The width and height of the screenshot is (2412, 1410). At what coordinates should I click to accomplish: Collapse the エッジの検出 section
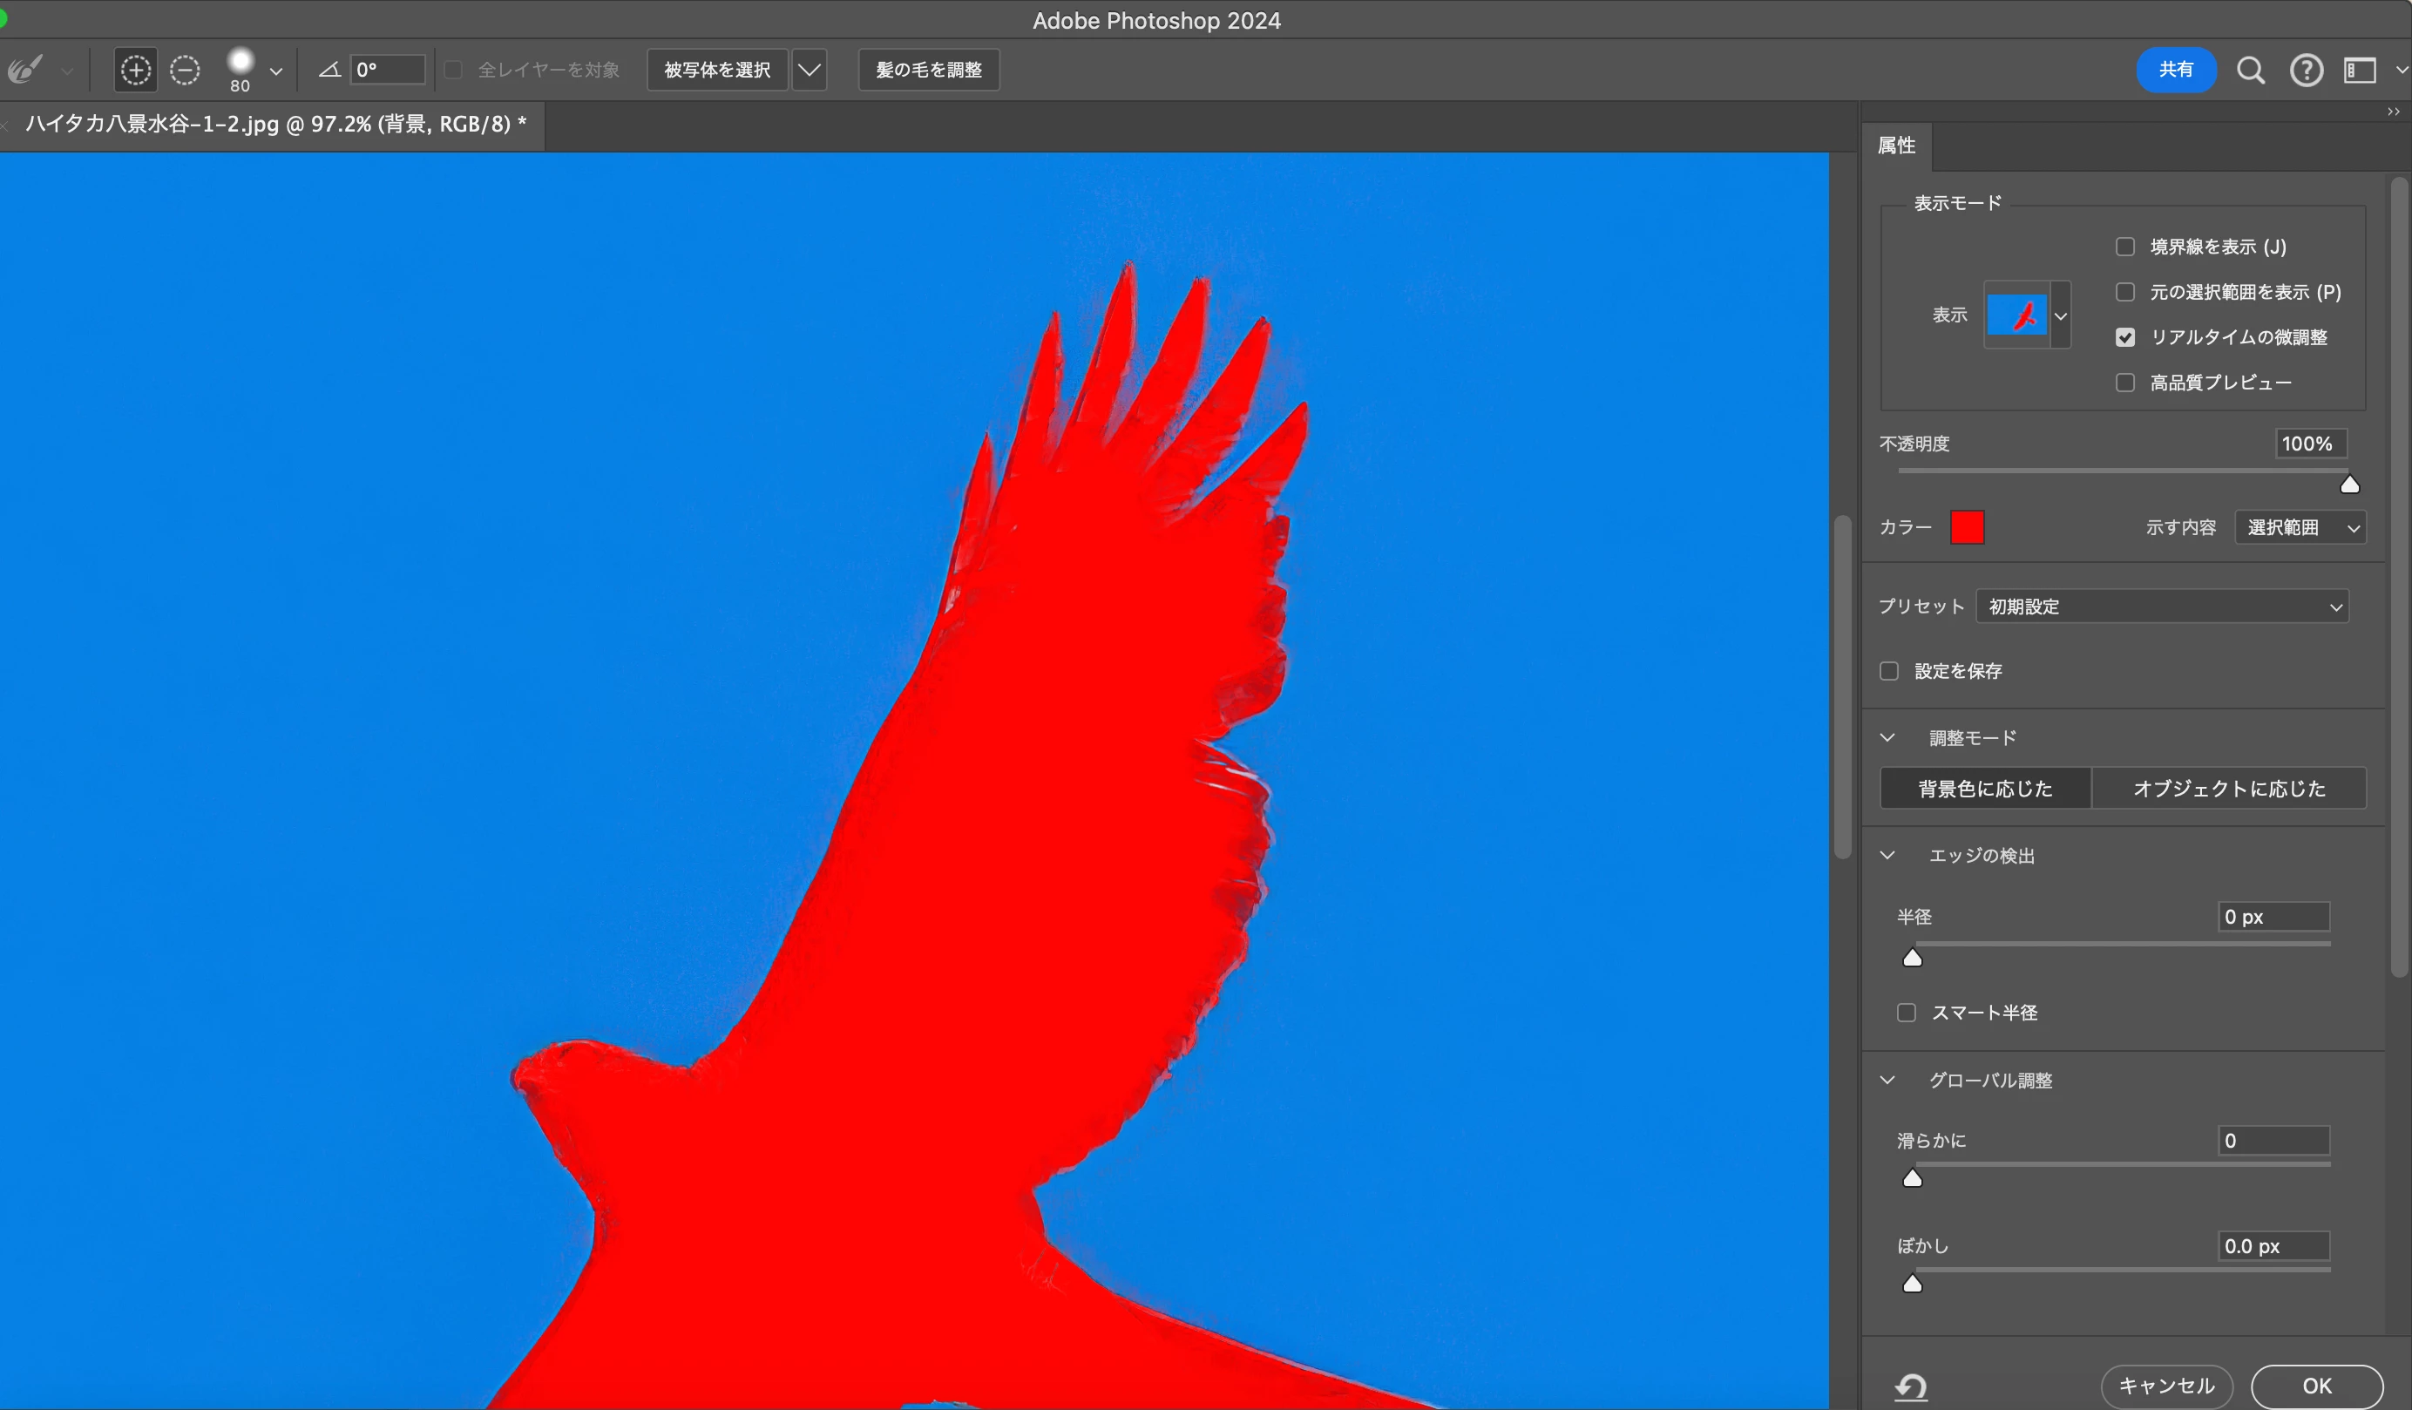1887,855
